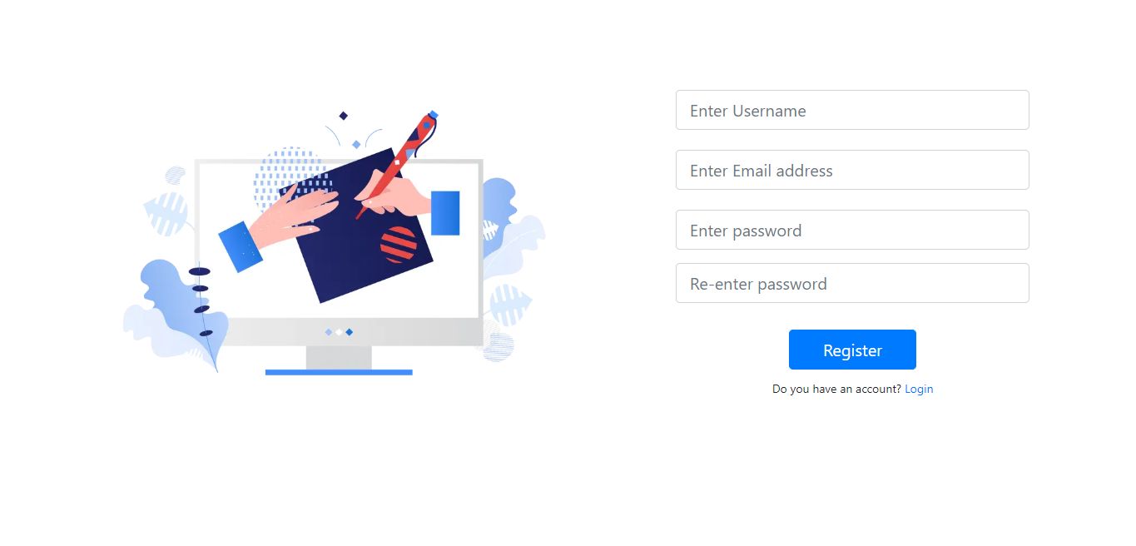1136x546 pixels.
Task: Focus the Enter Email address field
Action: (x=852, y=170)
